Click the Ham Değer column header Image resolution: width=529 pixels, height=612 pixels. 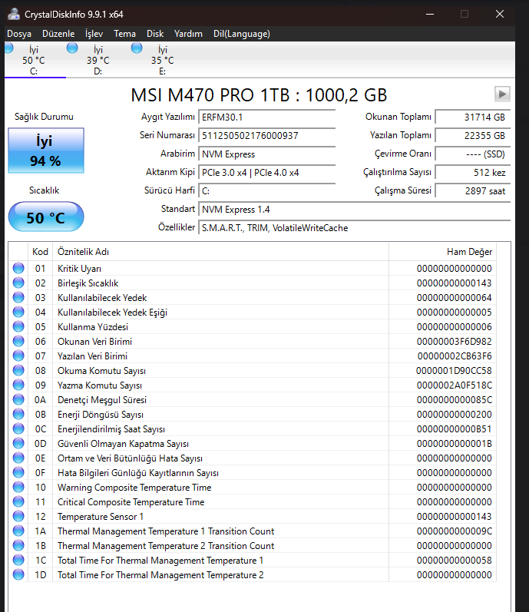(x=442, y=252)
